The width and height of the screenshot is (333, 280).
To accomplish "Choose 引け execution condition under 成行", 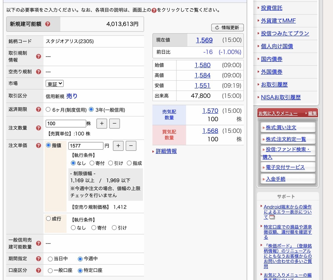I will point(114,228).
